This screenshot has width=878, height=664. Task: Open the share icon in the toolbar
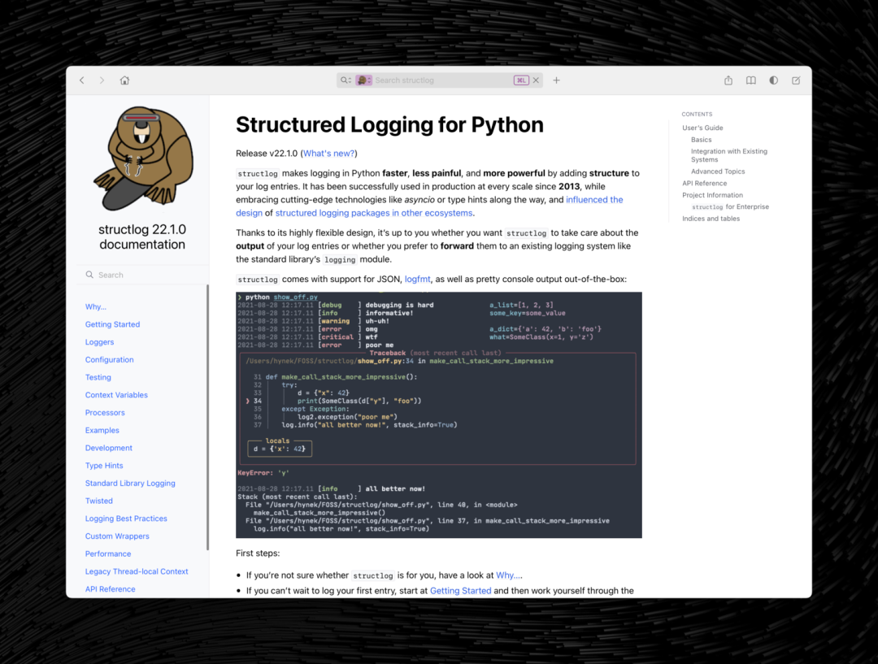(x=728, y=80)
